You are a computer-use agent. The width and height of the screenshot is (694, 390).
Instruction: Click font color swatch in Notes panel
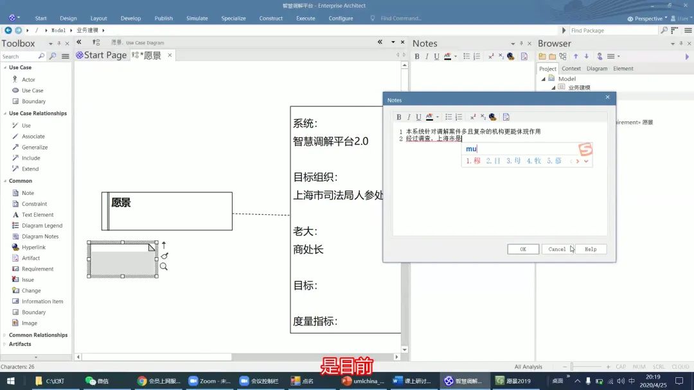(x=447, y=56)
